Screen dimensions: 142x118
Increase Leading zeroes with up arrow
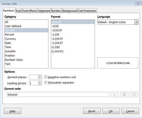[x=40, y=82]
